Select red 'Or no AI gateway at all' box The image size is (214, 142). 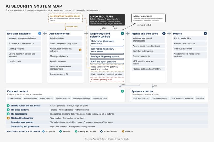[107, 80]
